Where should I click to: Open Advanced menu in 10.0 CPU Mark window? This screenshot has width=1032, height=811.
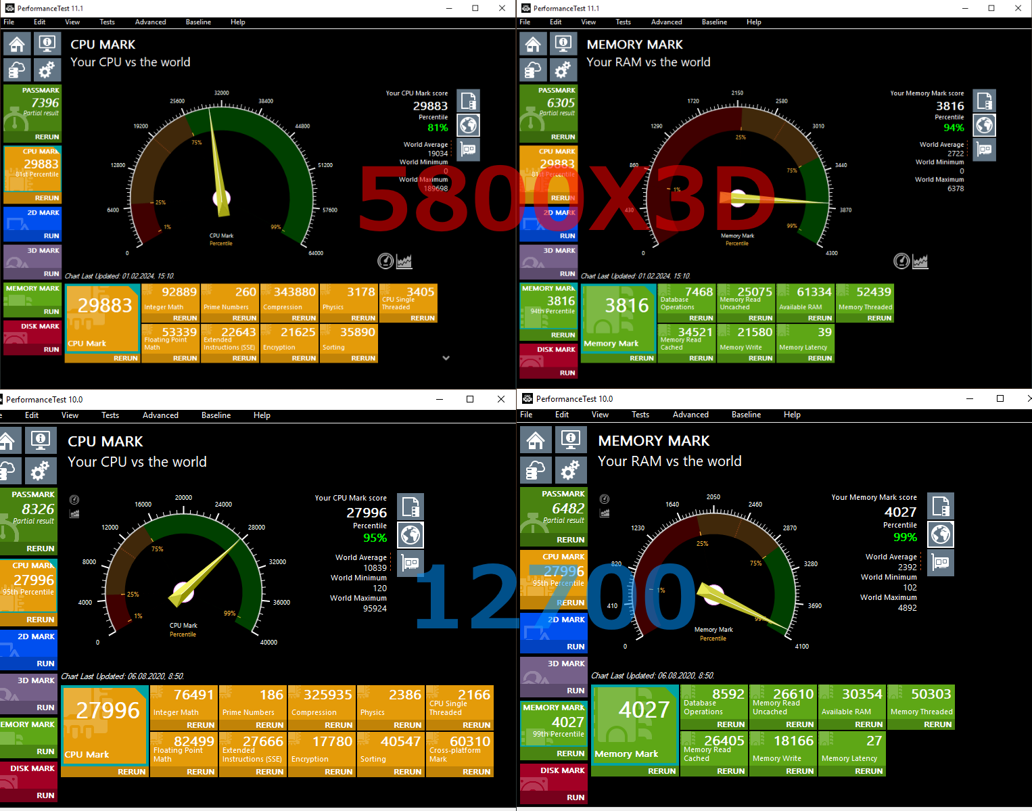[x=160, y=415]
